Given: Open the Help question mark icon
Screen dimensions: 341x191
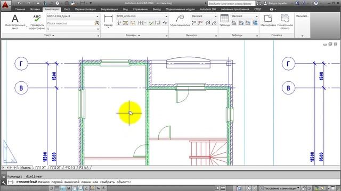Looking at the screenshot, I should tap(316, 3).
